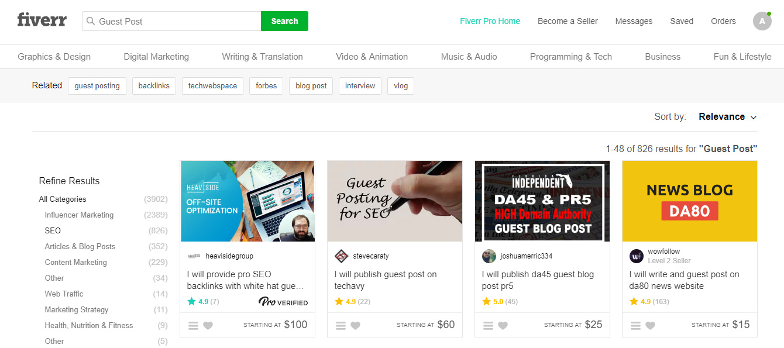Screen dimensions: 784x348
Task: Click the 4.9 star rating on heavisidegroup gig
Action: 203,302
